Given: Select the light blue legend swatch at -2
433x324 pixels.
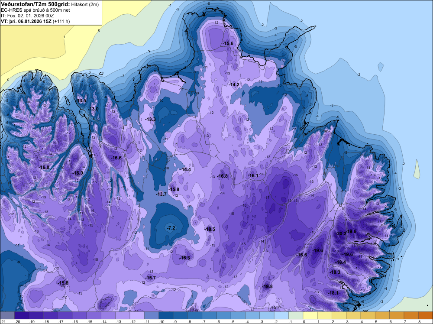Looking at the screenshot, I should [281, 315].
